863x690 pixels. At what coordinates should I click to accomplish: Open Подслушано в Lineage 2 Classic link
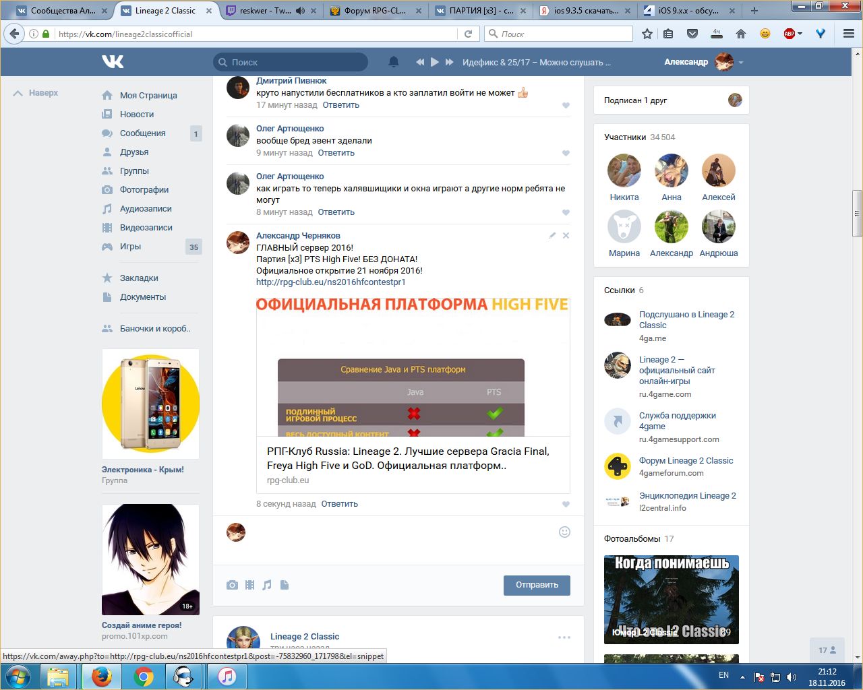[x=686, y=319]
